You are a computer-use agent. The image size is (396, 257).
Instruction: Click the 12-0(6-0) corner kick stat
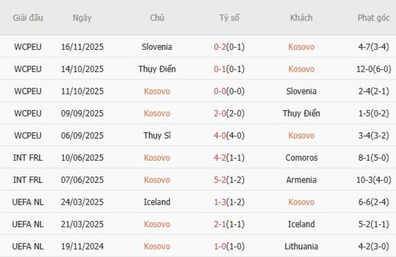click(373, 69)
